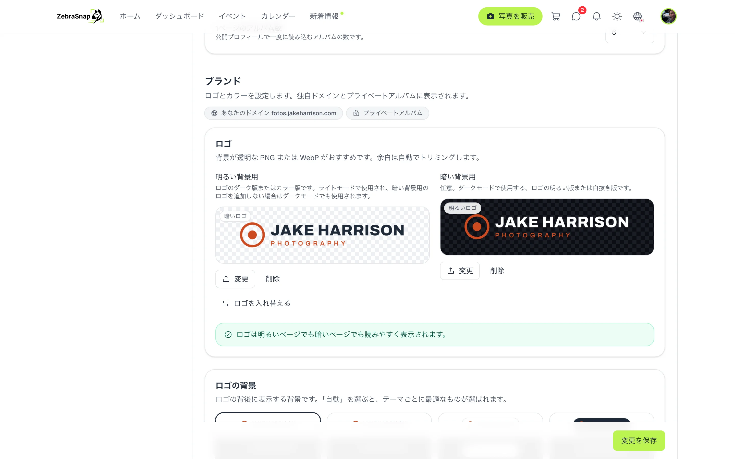This screenshot has width=735, height=459.
Task: Open the ダッシュボード menu item
Action: [179, 16]
